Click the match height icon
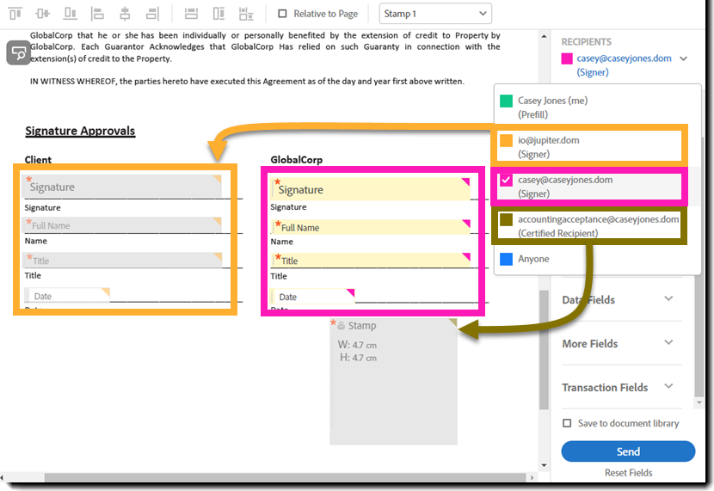 click(x=219, y=14)
